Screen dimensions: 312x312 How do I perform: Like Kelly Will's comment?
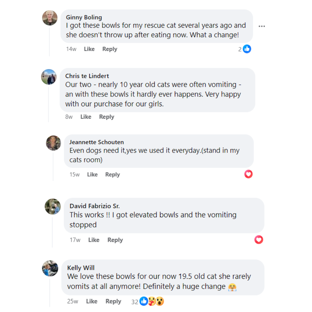(x=92, y=301)
